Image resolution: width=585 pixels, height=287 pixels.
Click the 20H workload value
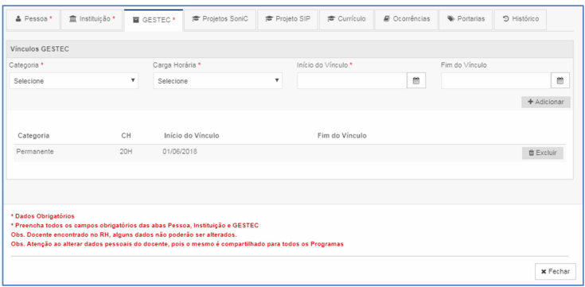pos(126,152)
